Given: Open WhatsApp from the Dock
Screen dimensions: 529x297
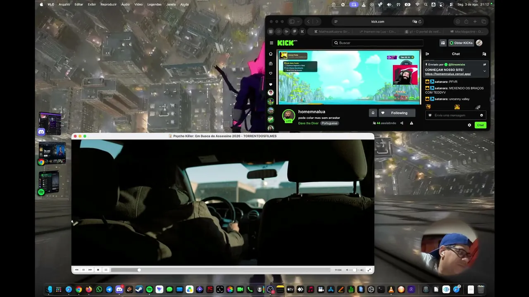Looking at the screenshot, I should (x=99, y=290).
